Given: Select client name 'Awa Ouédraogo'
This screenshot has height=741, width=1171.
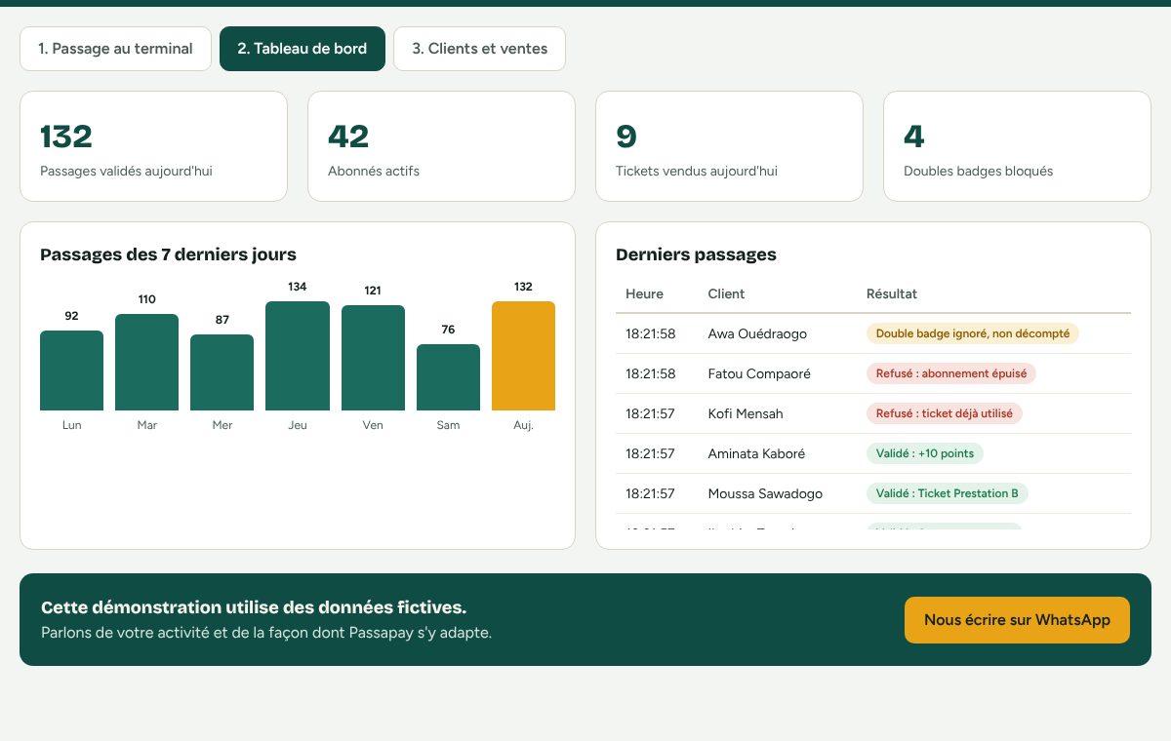Looking at the screenshot, I should tap(757, 333).
